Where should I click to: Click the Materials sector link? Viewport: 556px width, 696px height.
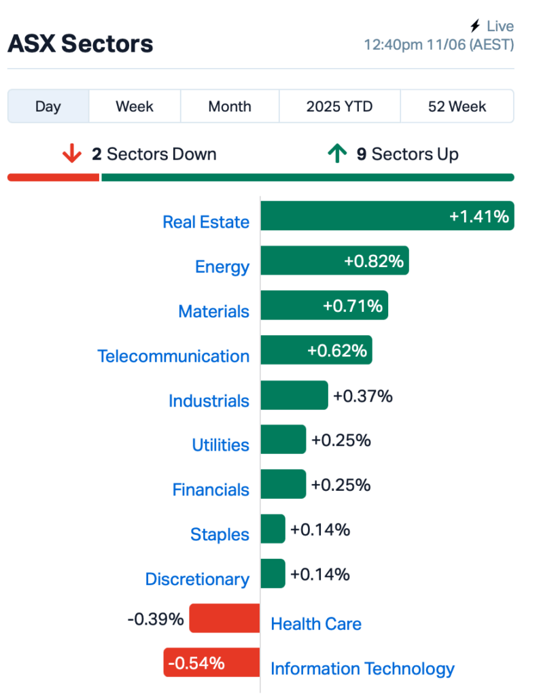(214, 311)
